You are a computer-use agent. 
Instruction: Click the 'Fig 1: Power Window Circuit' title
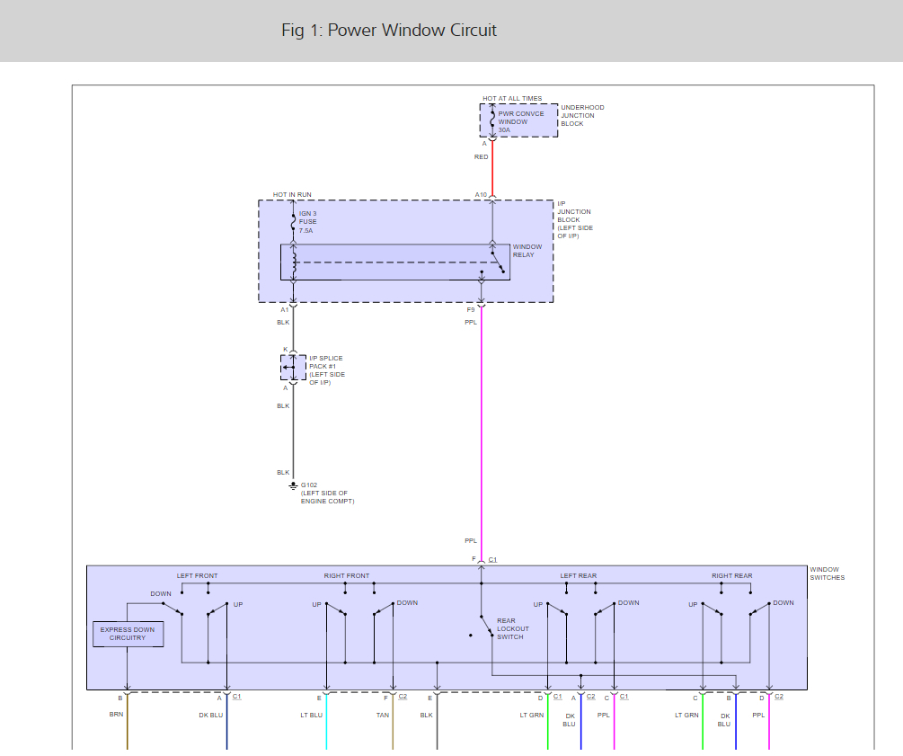point(389,30)
